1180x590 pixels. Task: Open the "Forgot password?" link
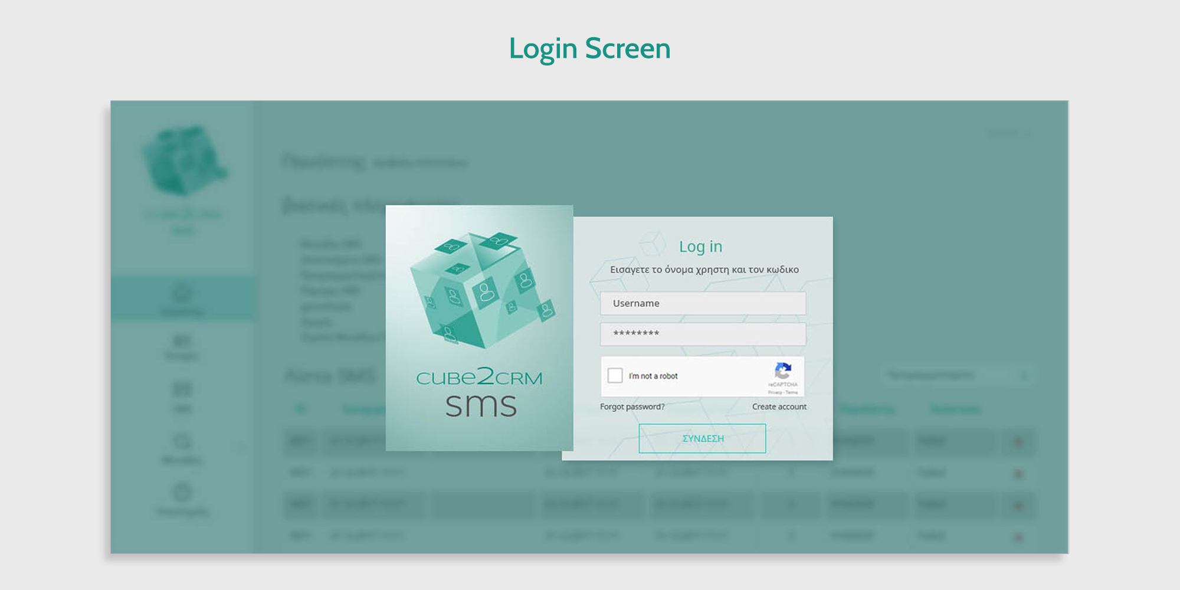point(632,407)
